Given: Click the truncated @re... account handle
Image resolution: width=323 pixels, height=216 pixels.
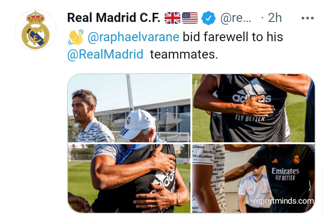Looking at the screenshot, I should pos(236,18).
